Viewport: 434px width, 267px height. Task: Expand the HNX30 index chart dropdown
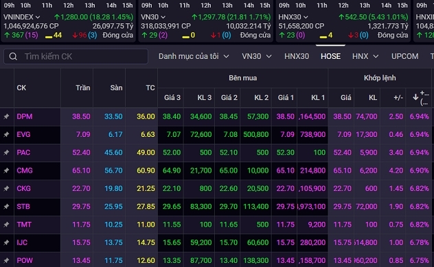[306, 17]
